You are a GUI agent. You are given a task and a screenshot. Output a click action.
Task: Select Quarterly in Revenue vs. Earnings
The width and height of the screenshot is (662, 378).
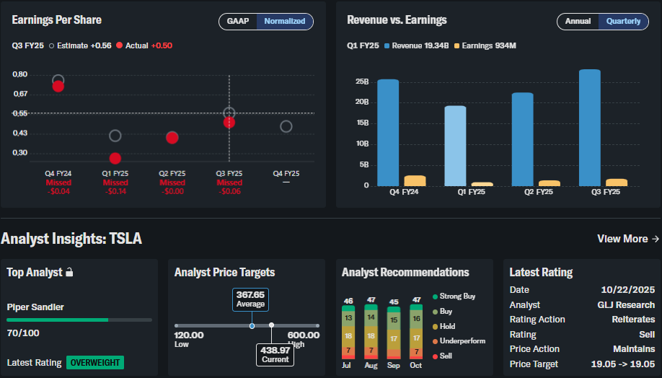(x=623, y=22)
